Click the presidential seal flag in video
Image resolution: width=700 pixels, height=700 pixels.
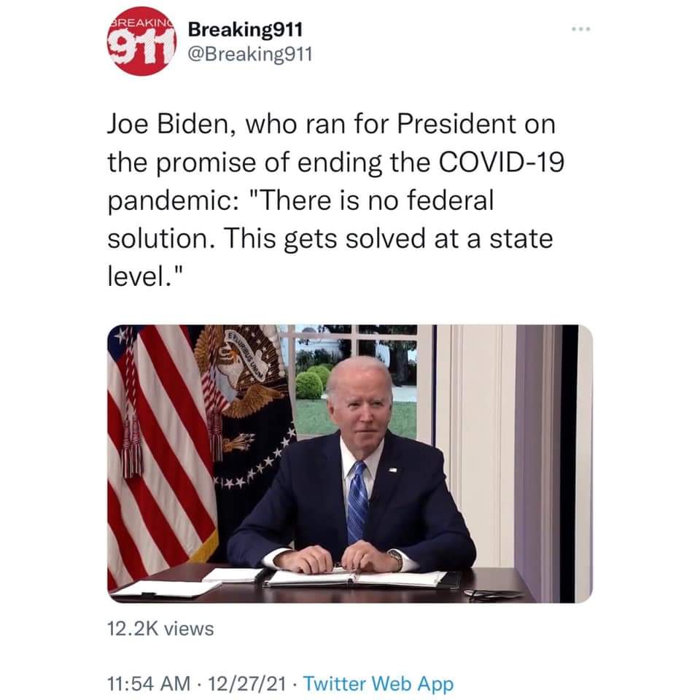pos(245,415)
